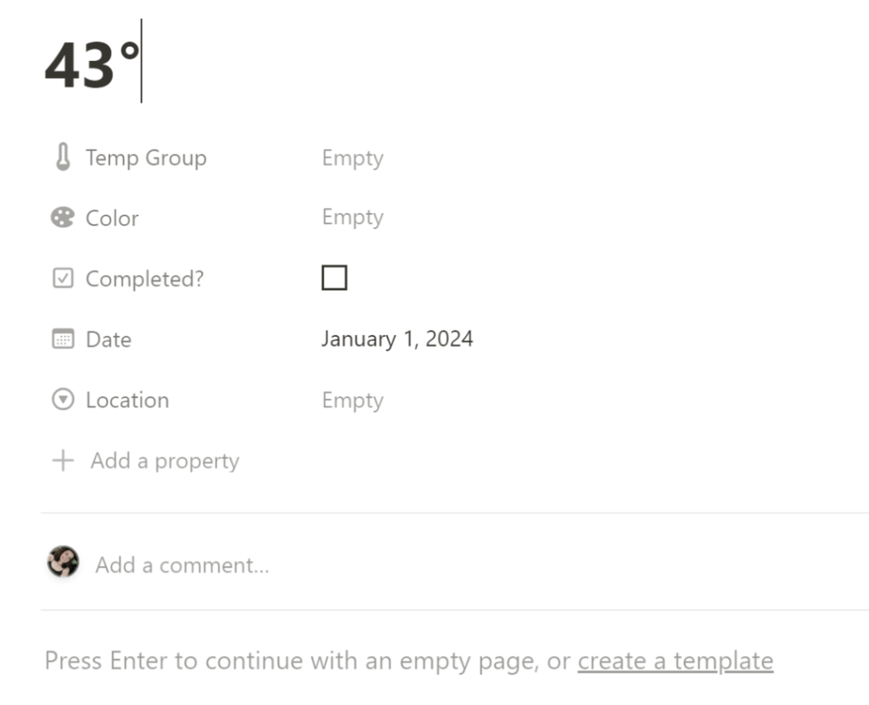This screenshot has height=705, width=869.
Task: Click the user avatar in comment row
Action: [63, 562]
